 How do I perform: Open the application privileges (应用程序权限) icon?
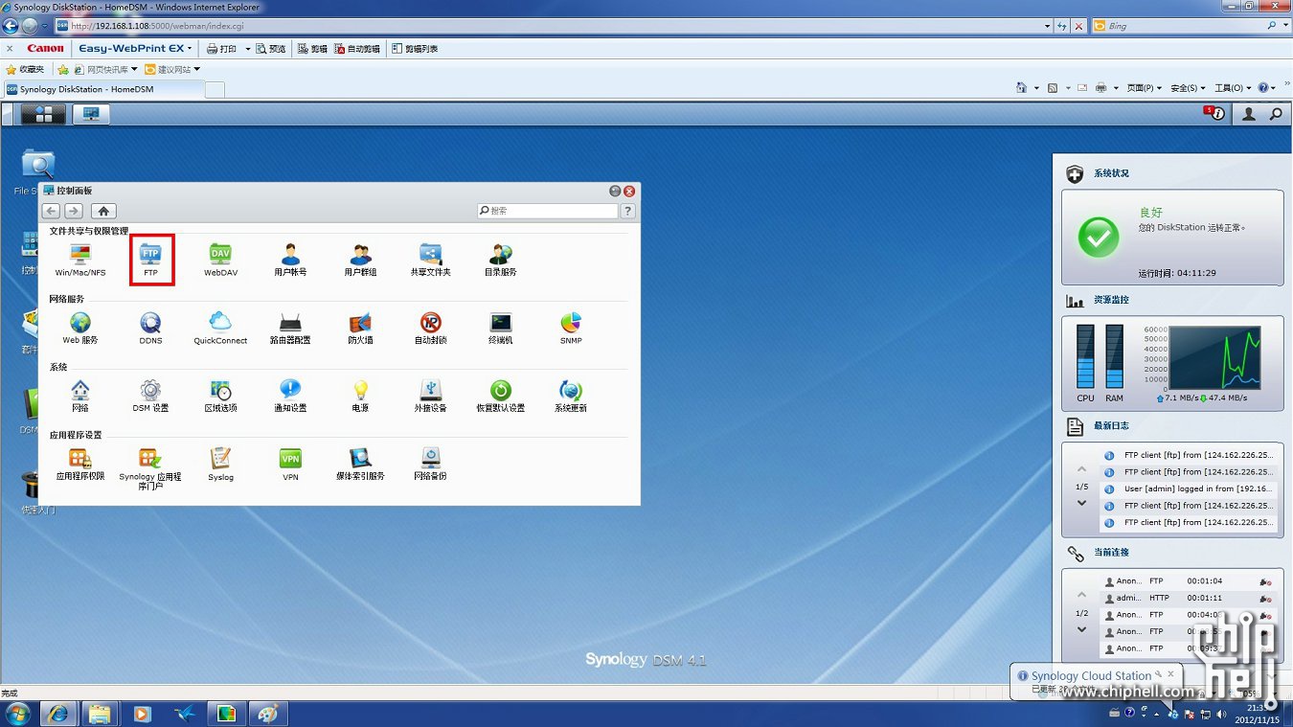point(80,464)
